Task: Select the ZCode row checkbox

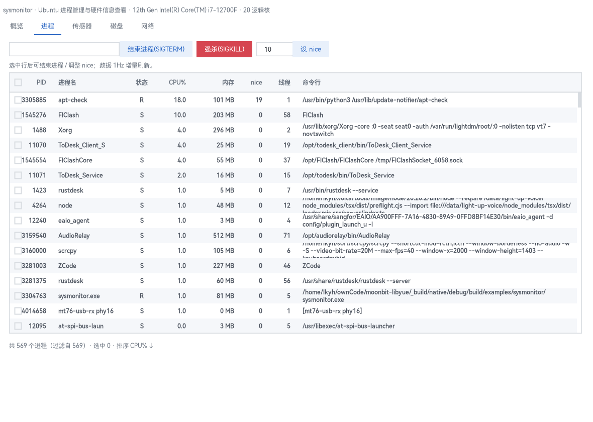Action: 18,266
